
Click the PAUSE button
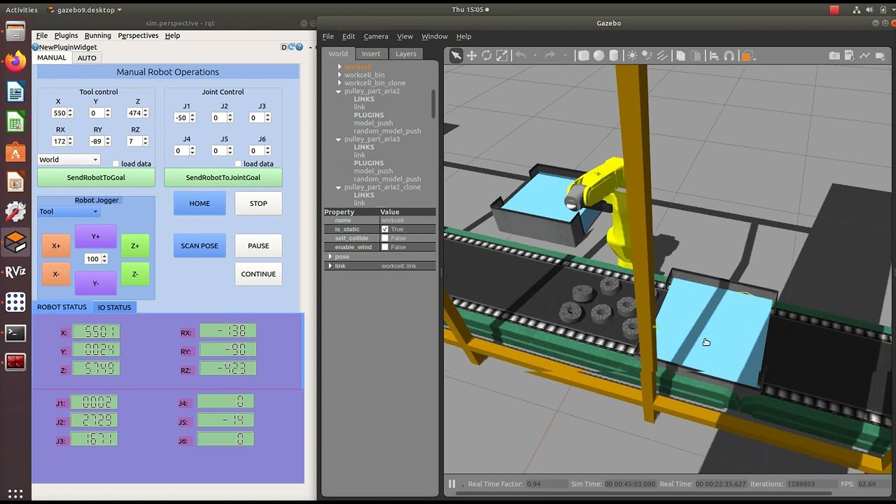point(258,246)
